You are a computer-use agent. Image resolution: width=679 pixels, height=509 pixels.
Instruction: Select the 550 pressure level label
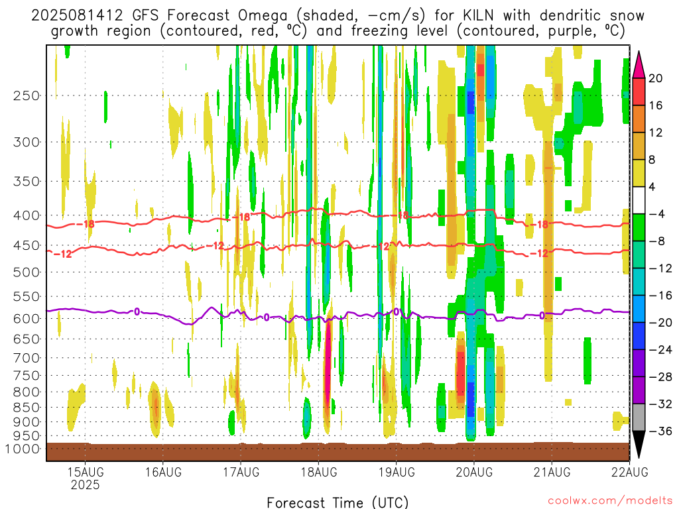pos(27,296)
